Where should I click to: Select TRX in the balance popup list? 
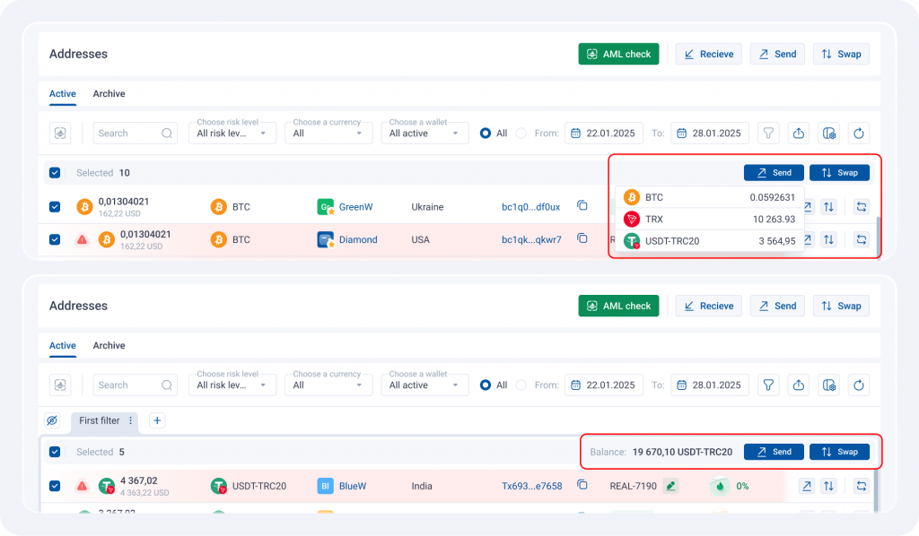click(709, 219)
